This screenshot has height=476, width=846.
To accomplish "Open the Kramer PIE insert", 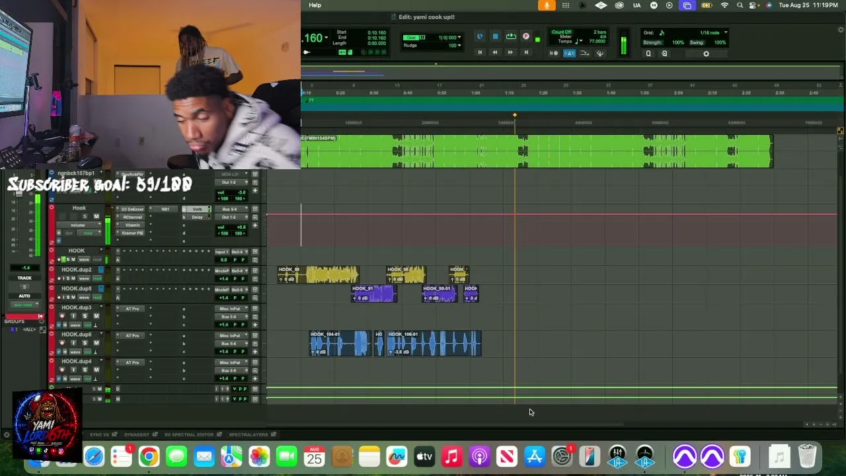I will (x=133, y=233).
